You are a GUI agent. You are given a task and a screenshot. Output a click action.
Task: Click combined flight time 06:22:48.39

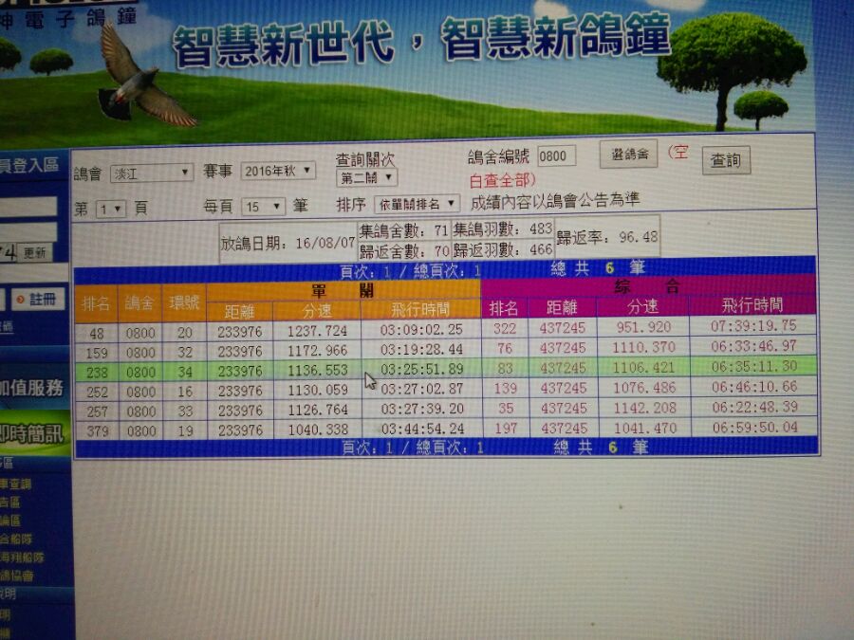(x=755, y=407)
